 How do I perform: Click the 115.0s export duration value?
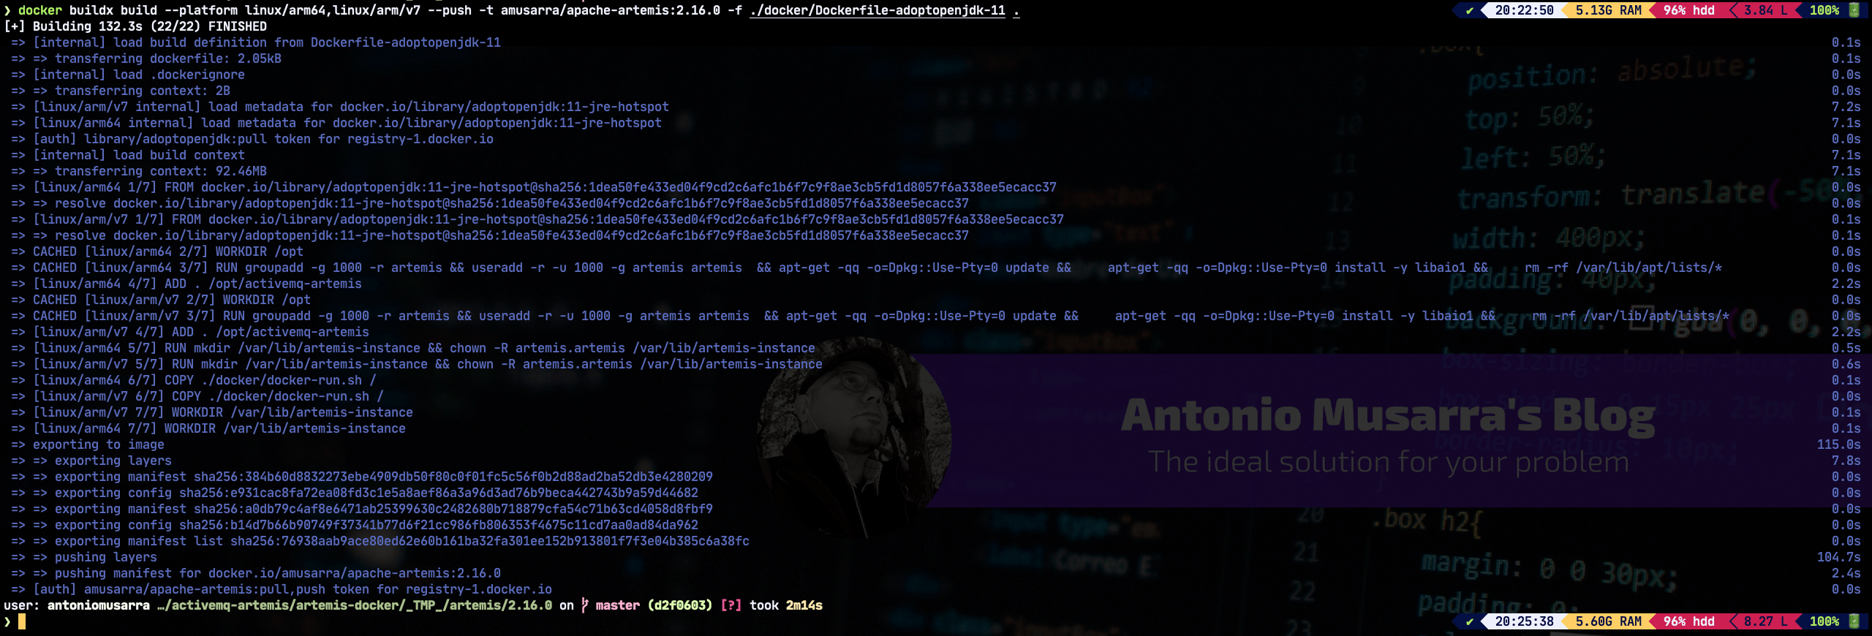pyautogui.click(x=1839, y=444)
